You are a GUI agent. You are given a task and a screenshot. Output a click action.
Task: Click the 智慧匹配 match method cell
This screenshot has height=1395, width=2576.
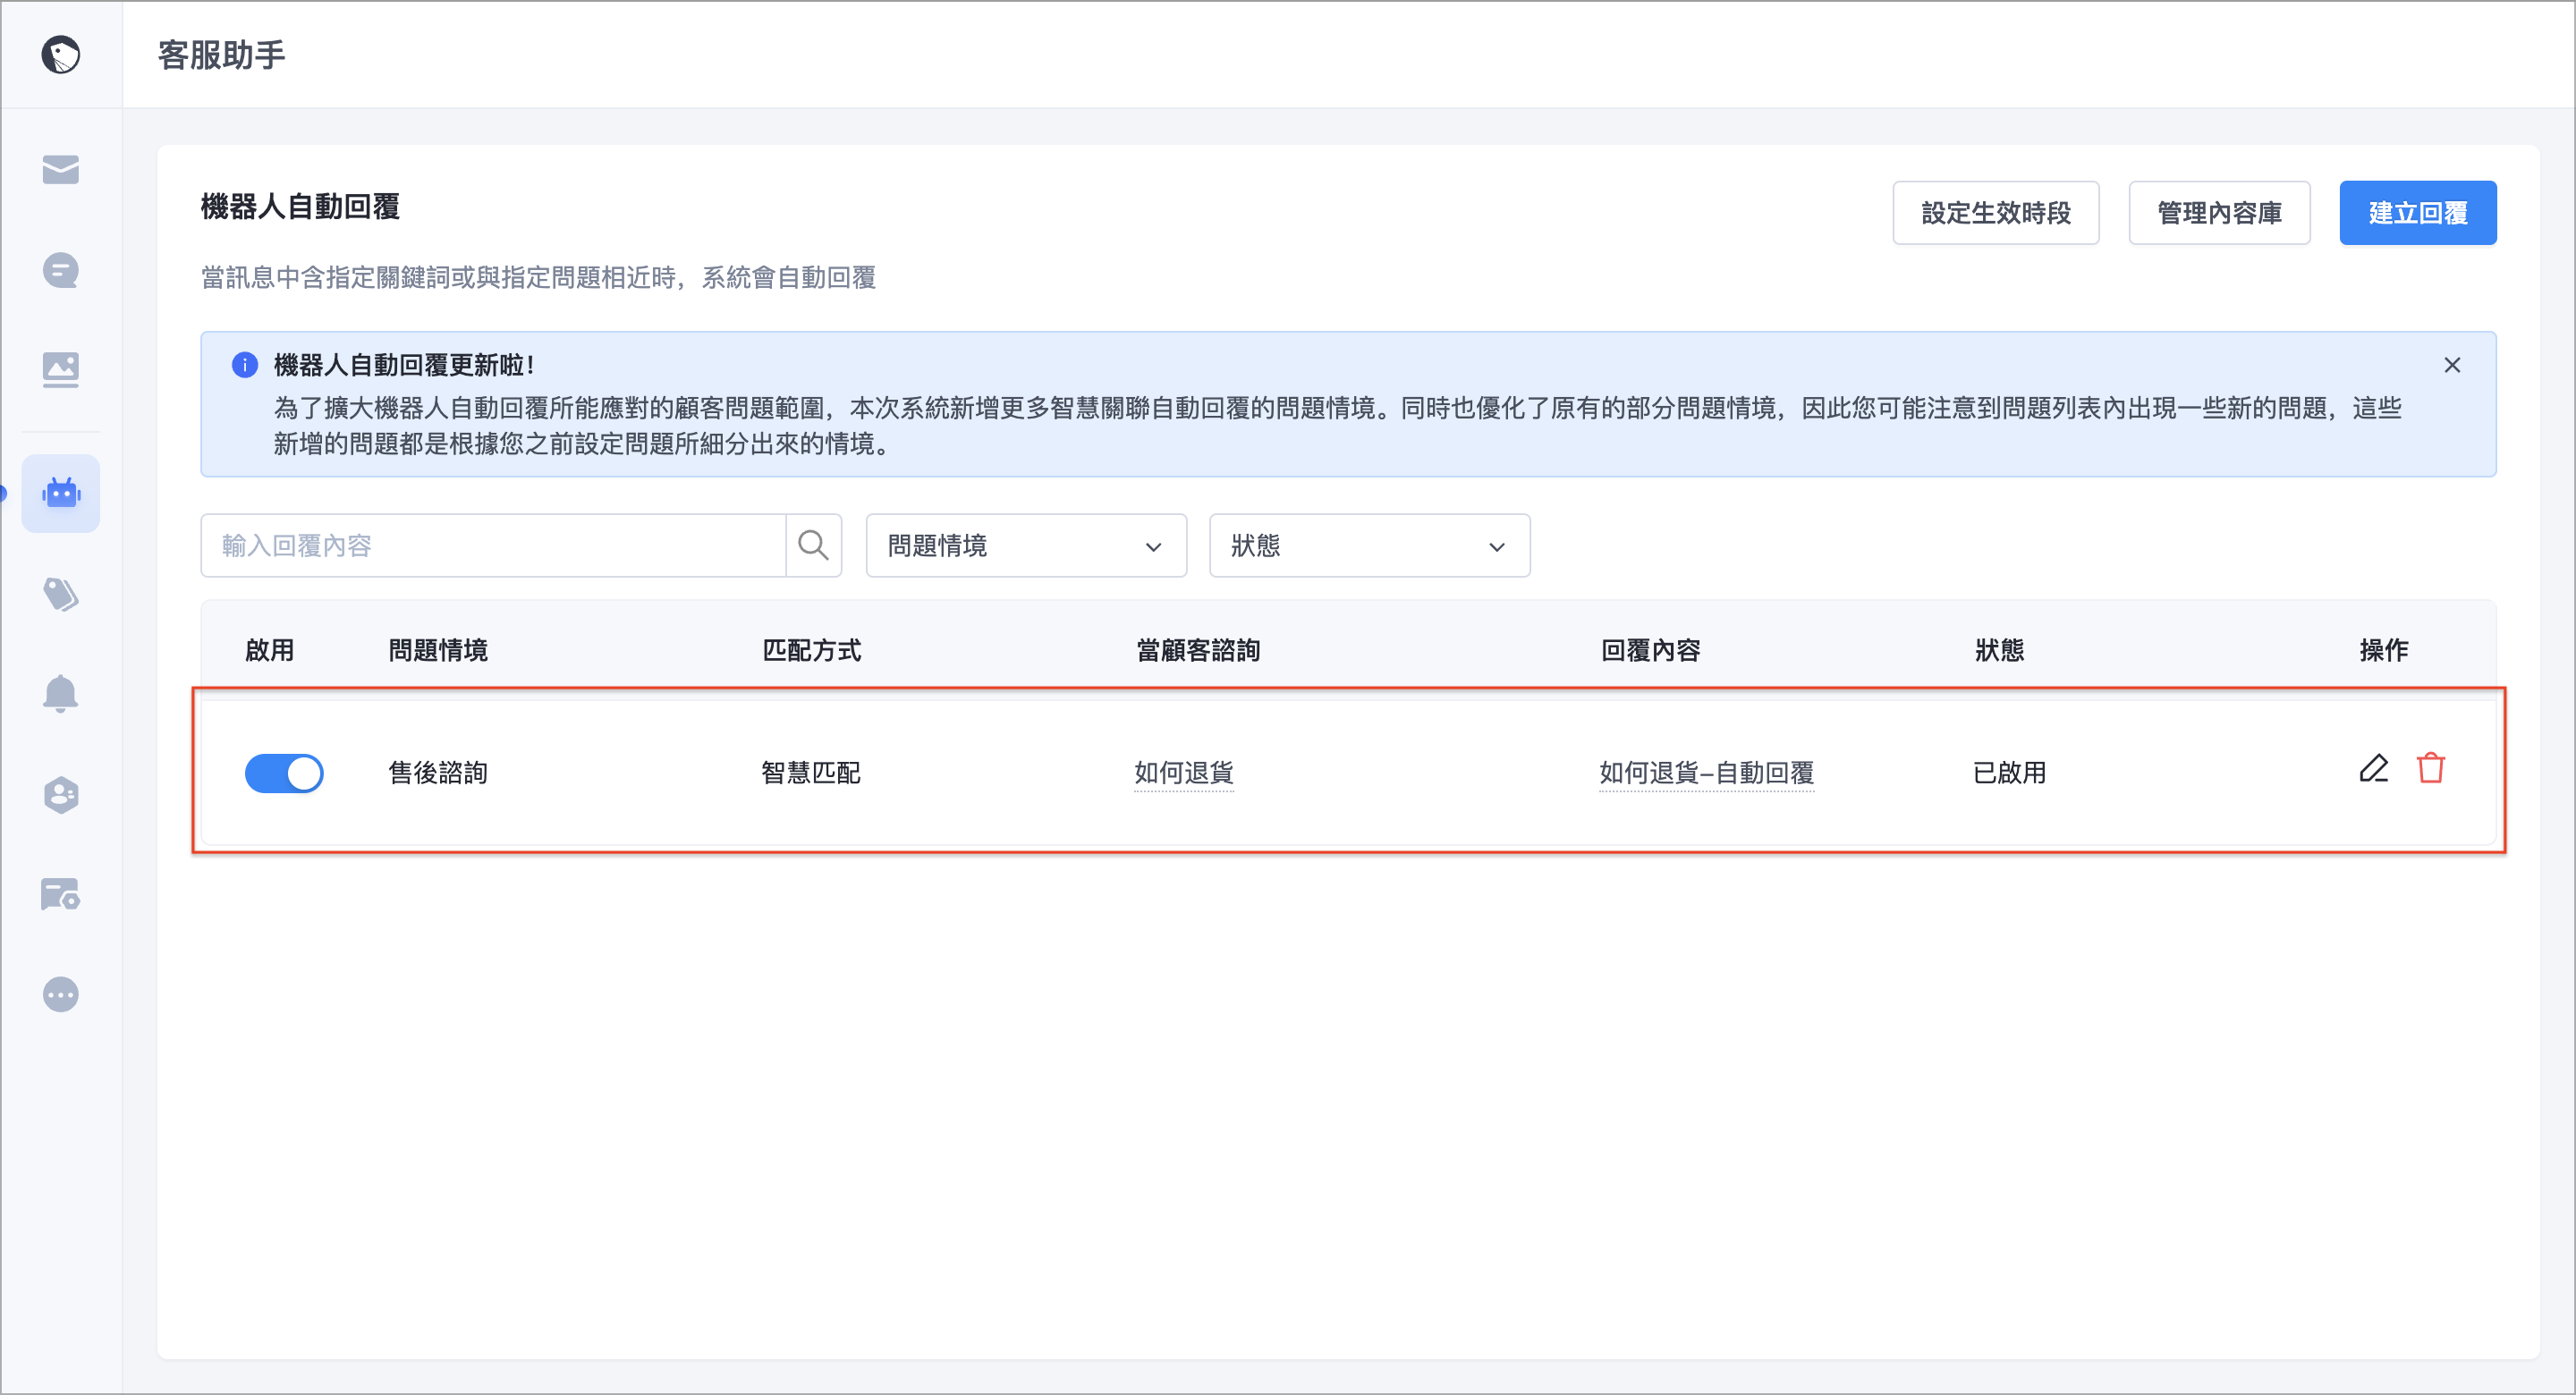tap(811, 773)
